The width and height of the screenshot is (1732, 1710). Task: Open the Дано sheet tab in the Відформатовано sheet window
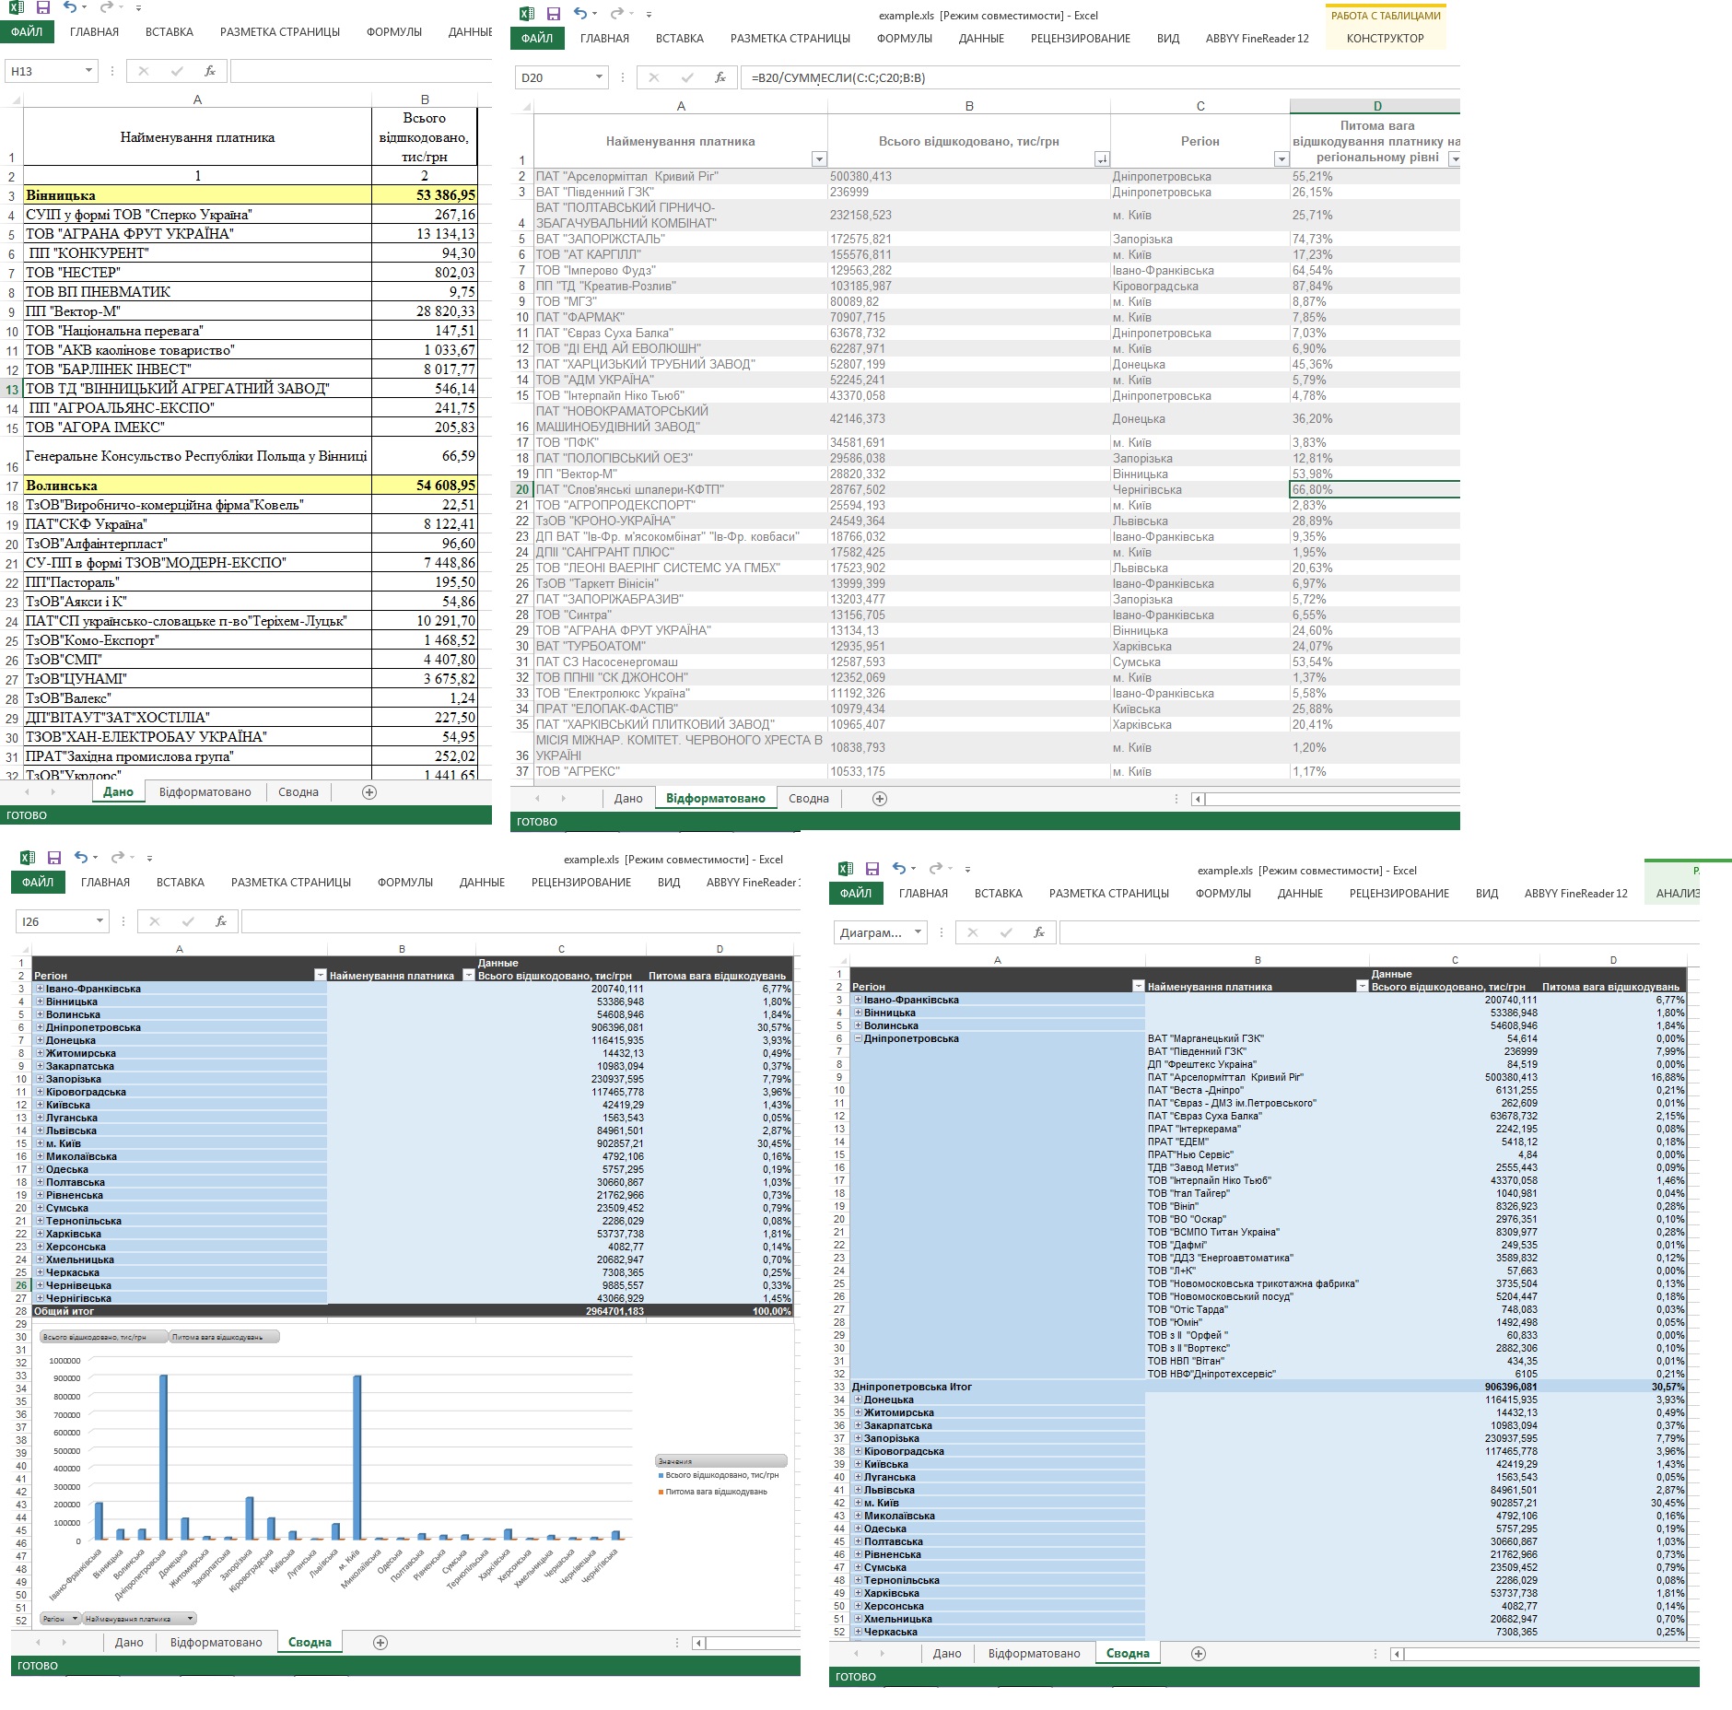[628, 799]
